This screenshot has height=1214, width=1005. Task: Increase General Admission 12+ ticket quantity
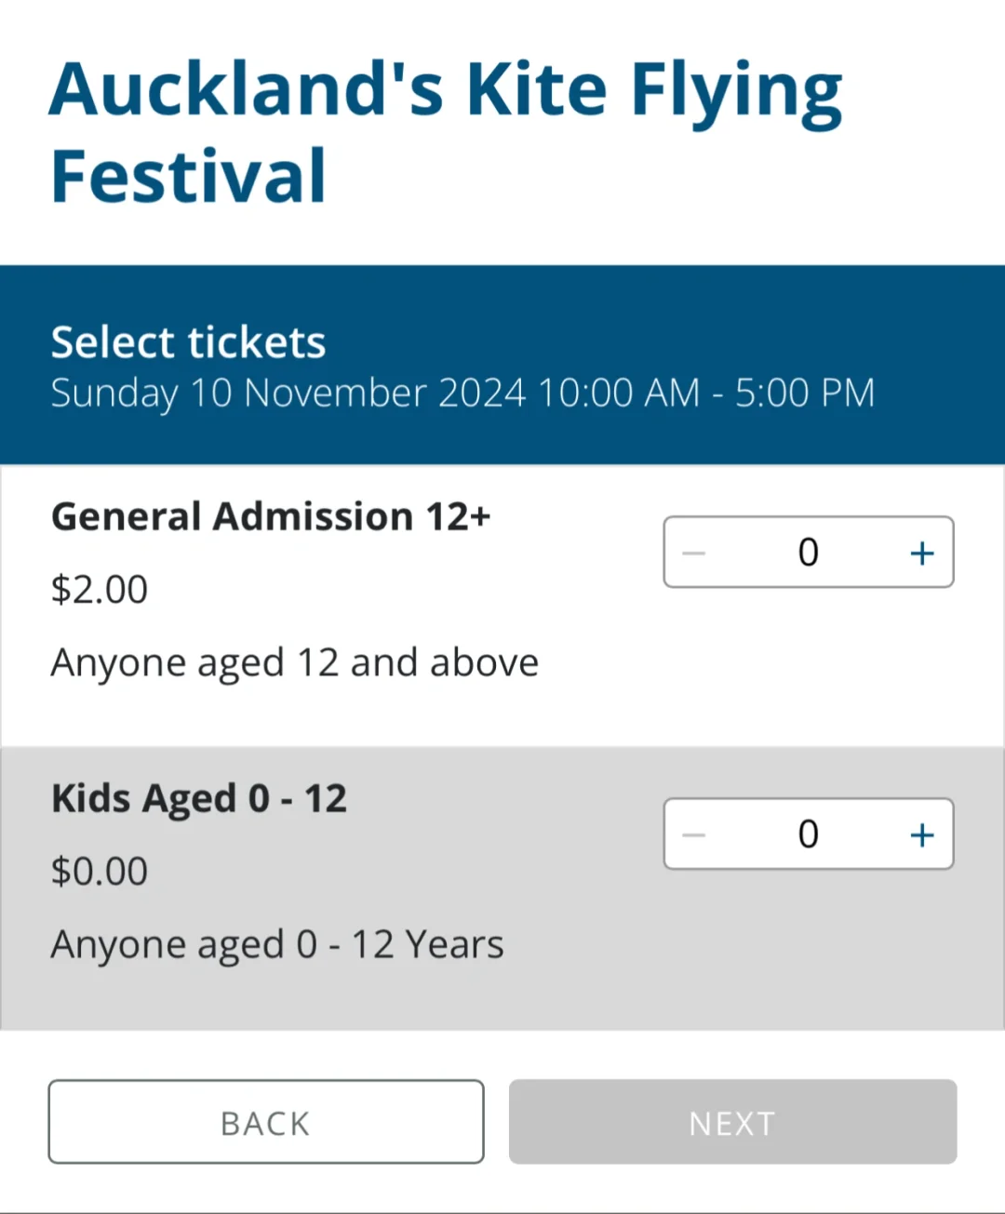pyautogui.click(x=921, y=553)
